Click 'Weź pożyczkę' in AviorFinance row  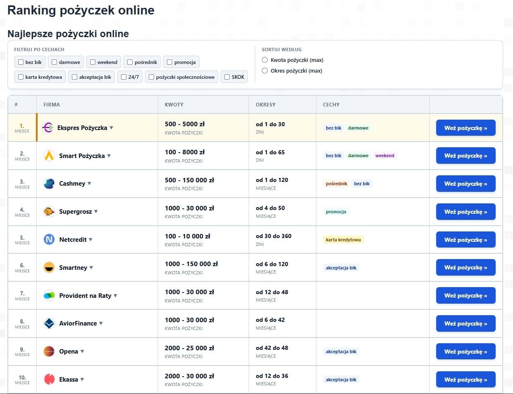pyautogui.click(x=465, y=323)
